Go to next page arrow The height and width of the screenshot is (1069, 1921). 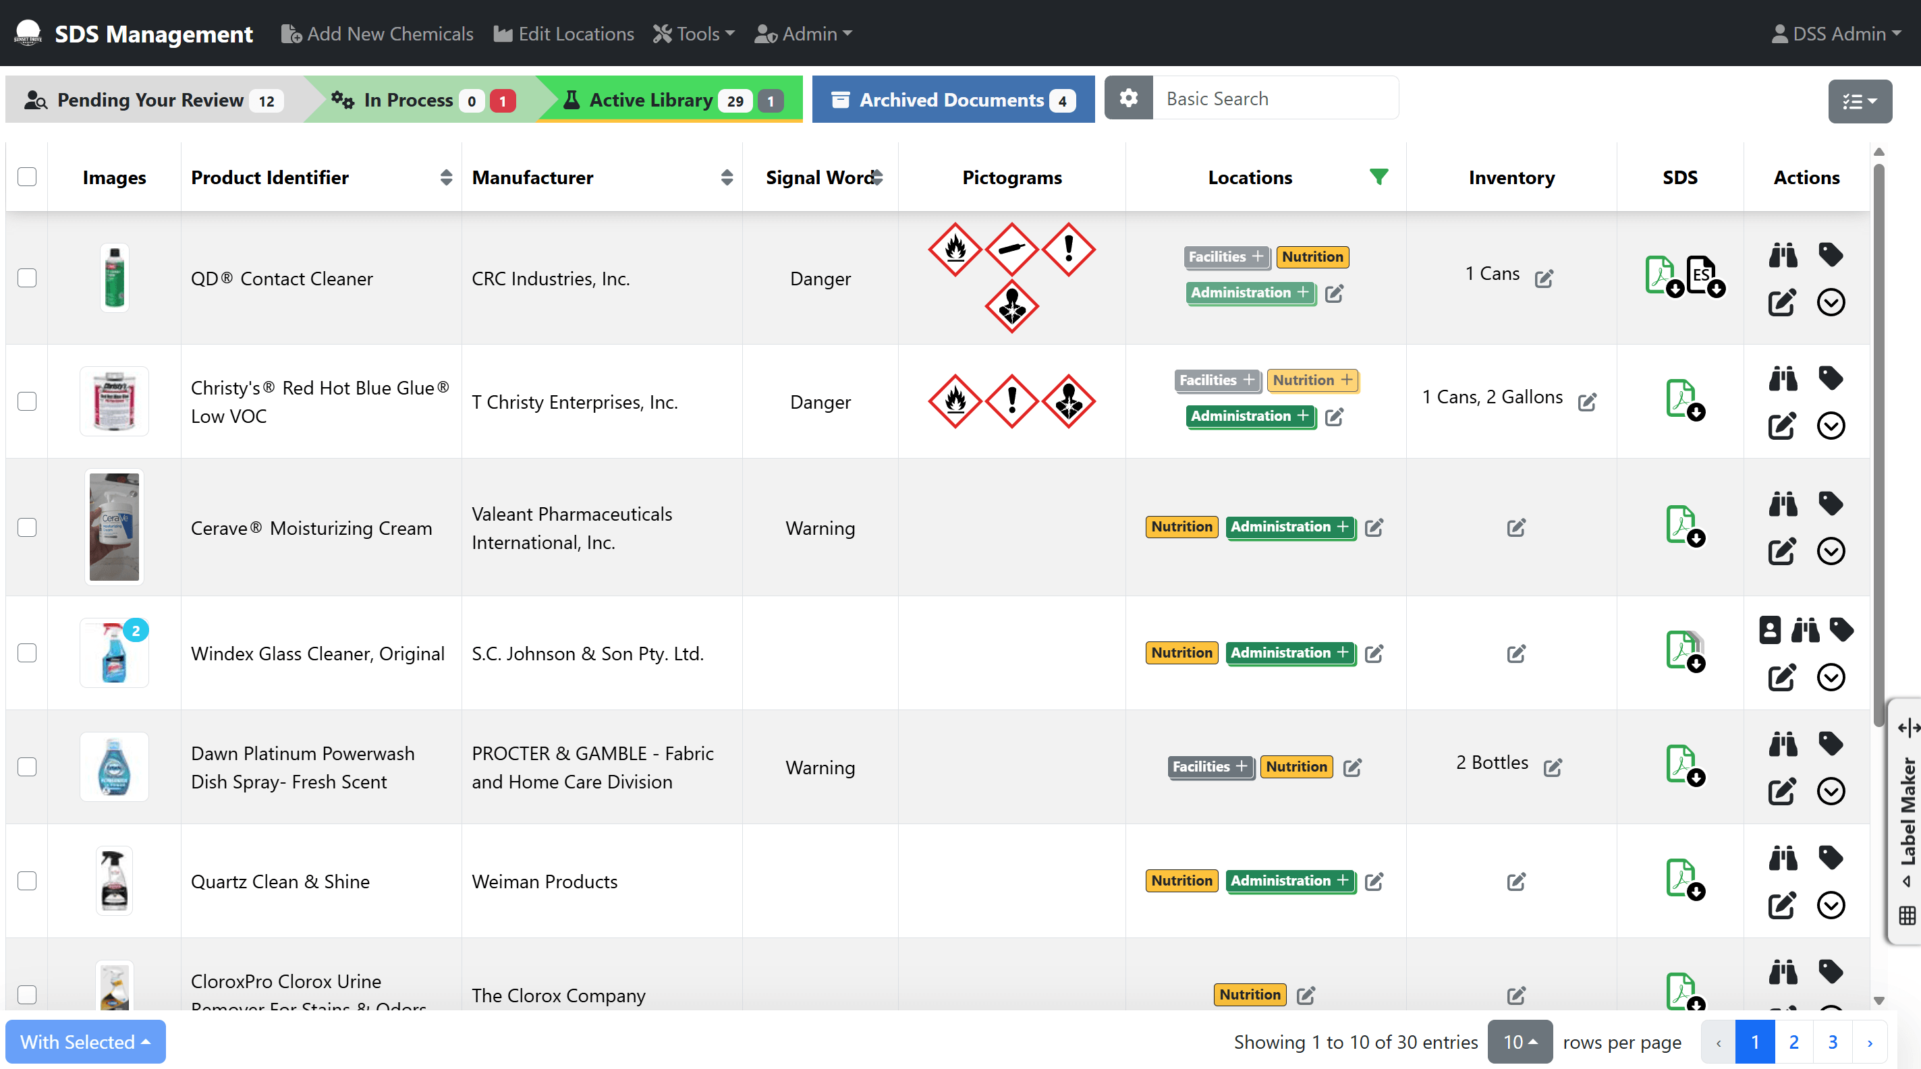tap(1870, 1041)
